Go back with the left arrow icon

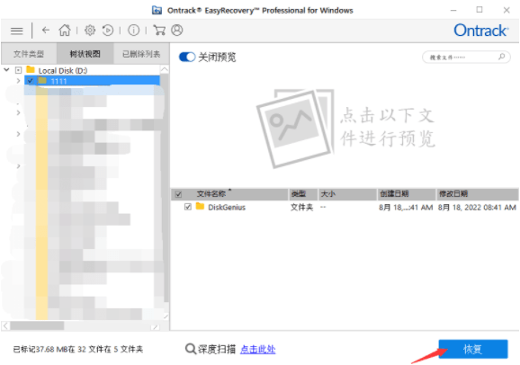pyautogui.click(x=46, y=31)
